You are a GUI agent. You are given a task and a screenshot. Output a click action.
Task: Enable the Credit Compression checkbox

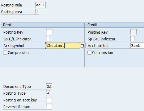[89, 52]
